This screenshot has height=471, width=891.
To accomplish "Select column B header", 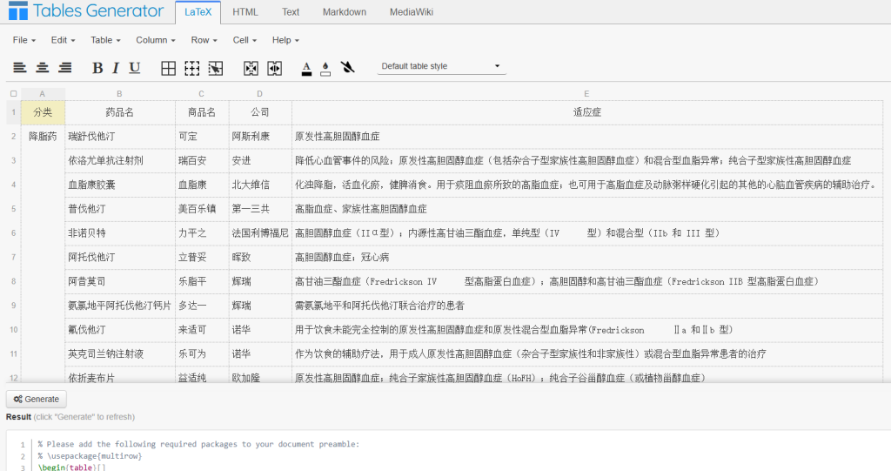I will [x=119, y=94].
